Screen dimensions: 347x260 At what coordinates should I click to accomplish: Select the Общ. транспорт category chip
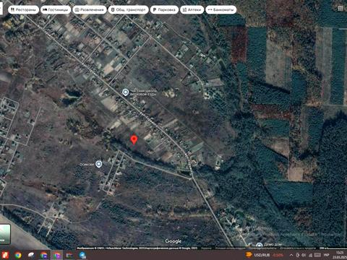tap(128, 9)
